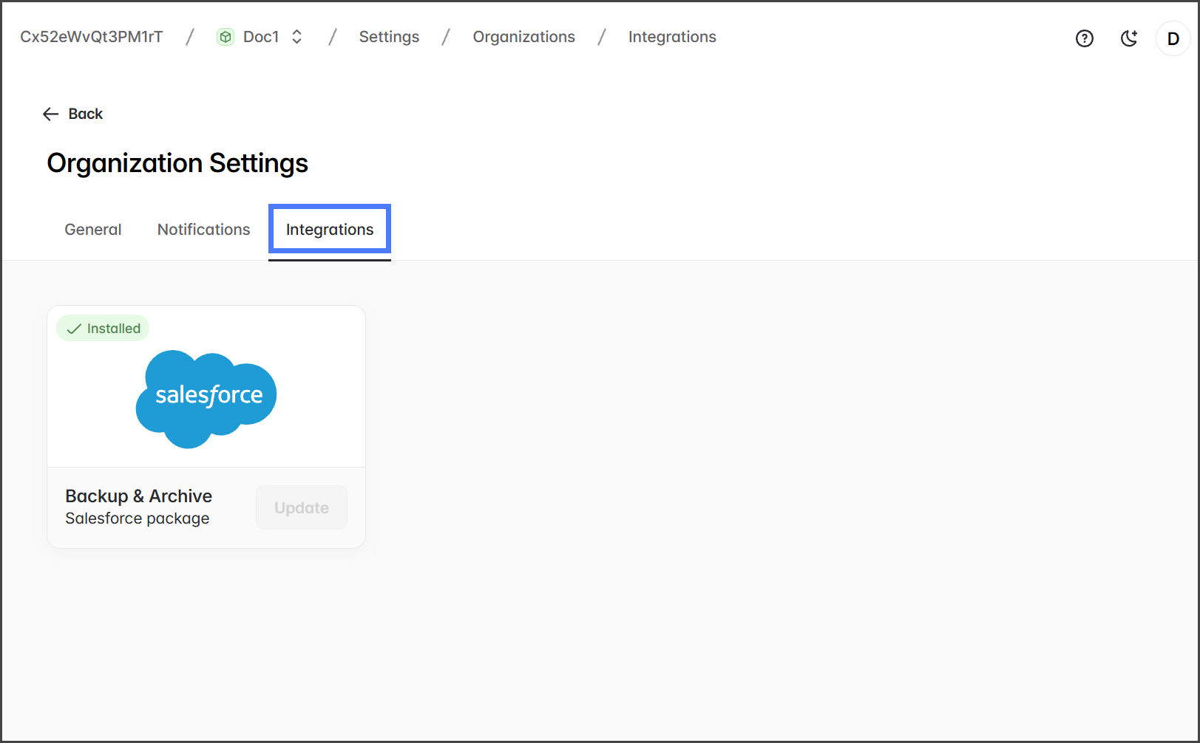Navigate to Settings breadcrumb

click(389, 37)
